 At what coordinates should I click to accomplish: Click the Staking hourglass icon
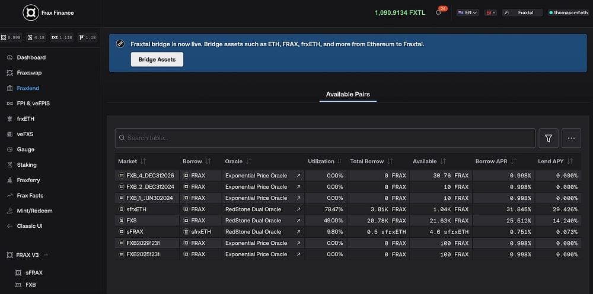click(10, 165)
